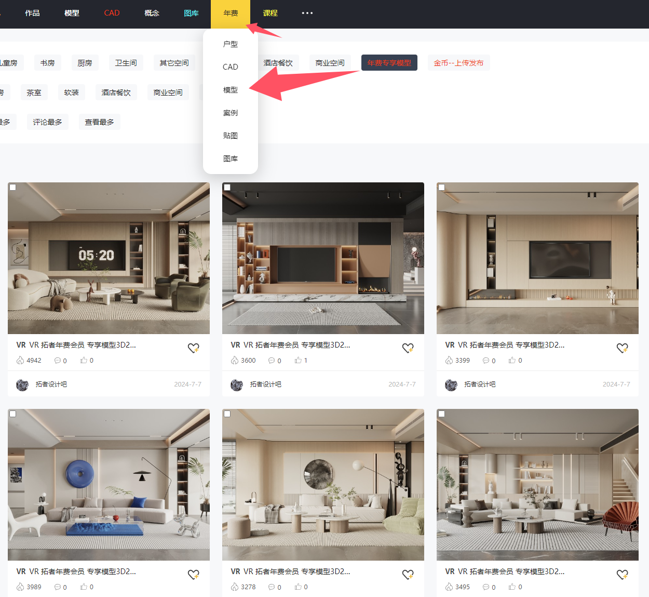Viewport: 649px width, 597px height.
Task: Open the 金币--上传发布 filter link
Action: 458,63
